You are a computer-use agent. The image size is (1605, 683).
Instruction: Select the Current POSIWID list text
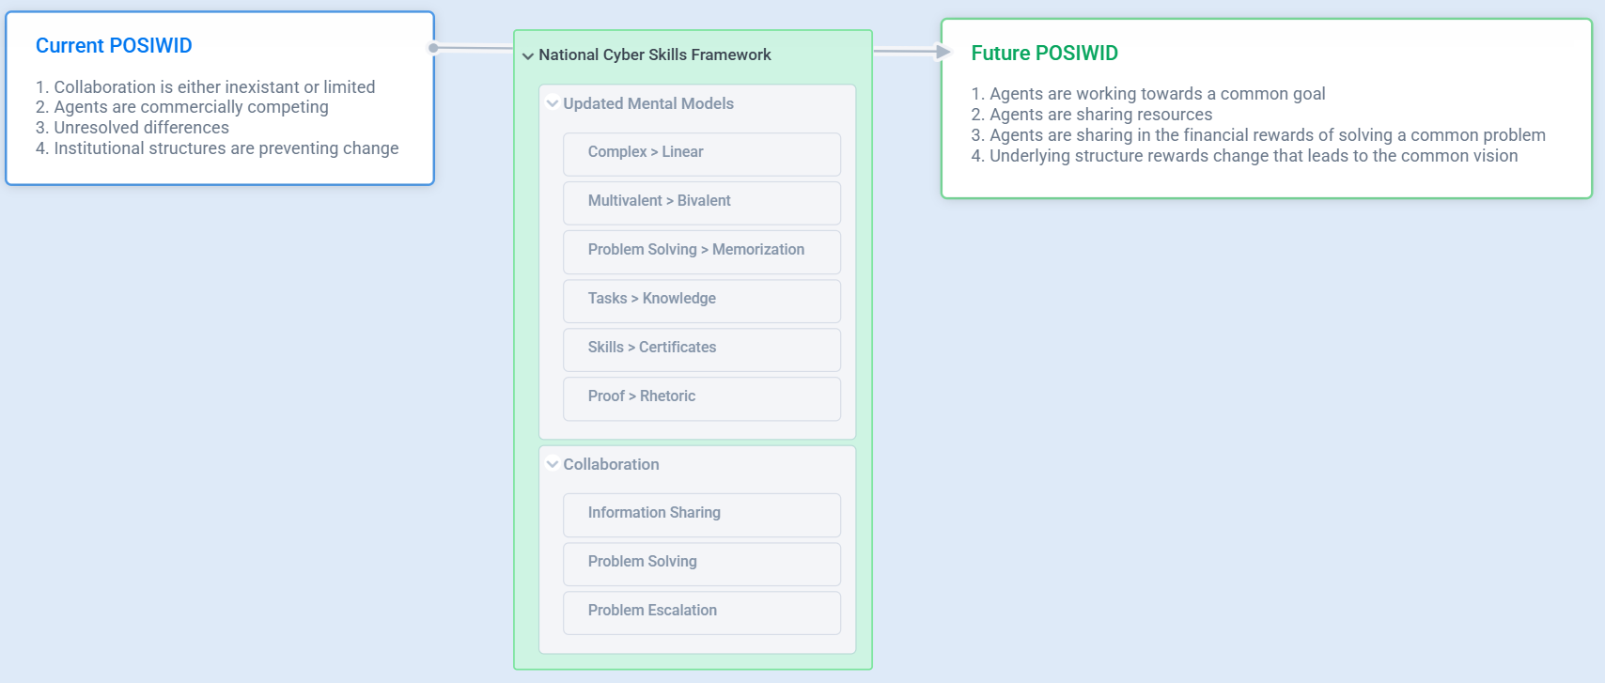coord(217,118)
